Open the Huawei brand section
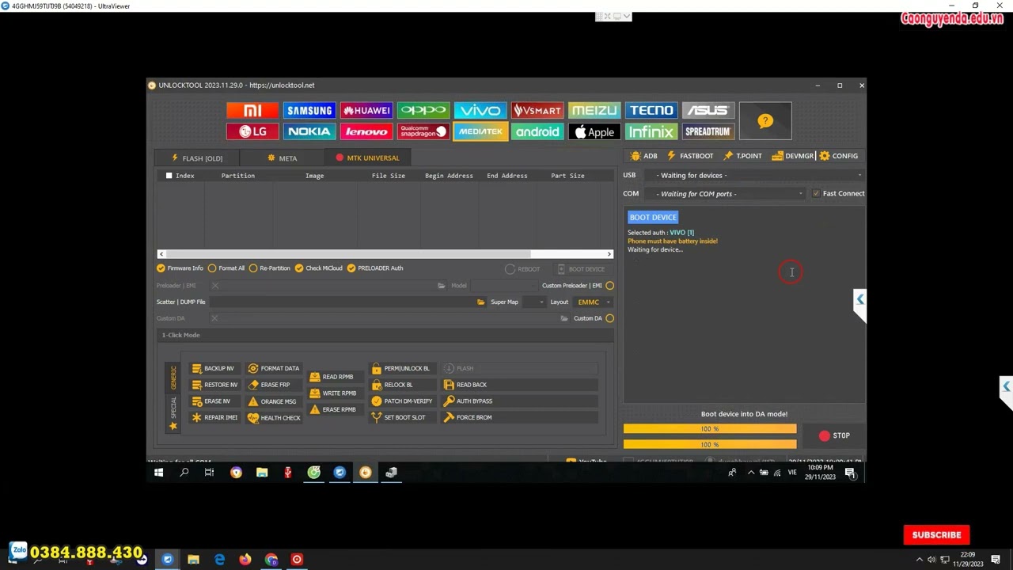Screen dimensions: 1013x570 pyautogui.click(x=366, y=111)
